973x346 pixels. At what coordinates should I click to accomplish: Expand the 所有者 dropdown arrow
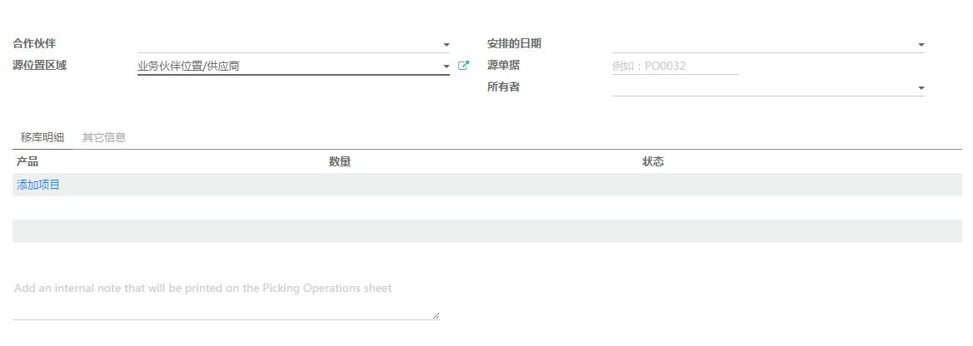(921, 88)
